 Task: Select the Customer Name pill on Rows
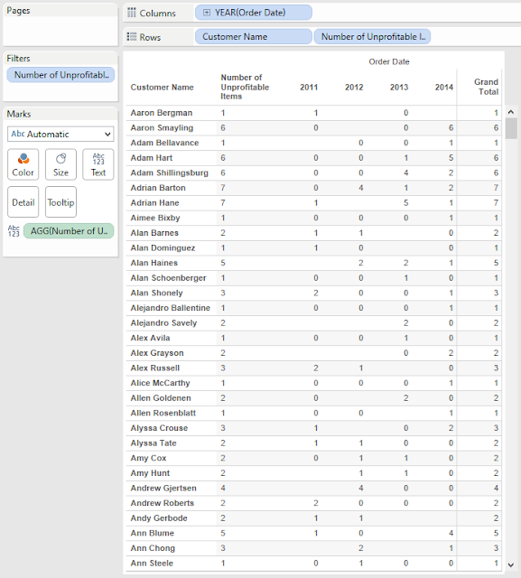click(254, 37)
